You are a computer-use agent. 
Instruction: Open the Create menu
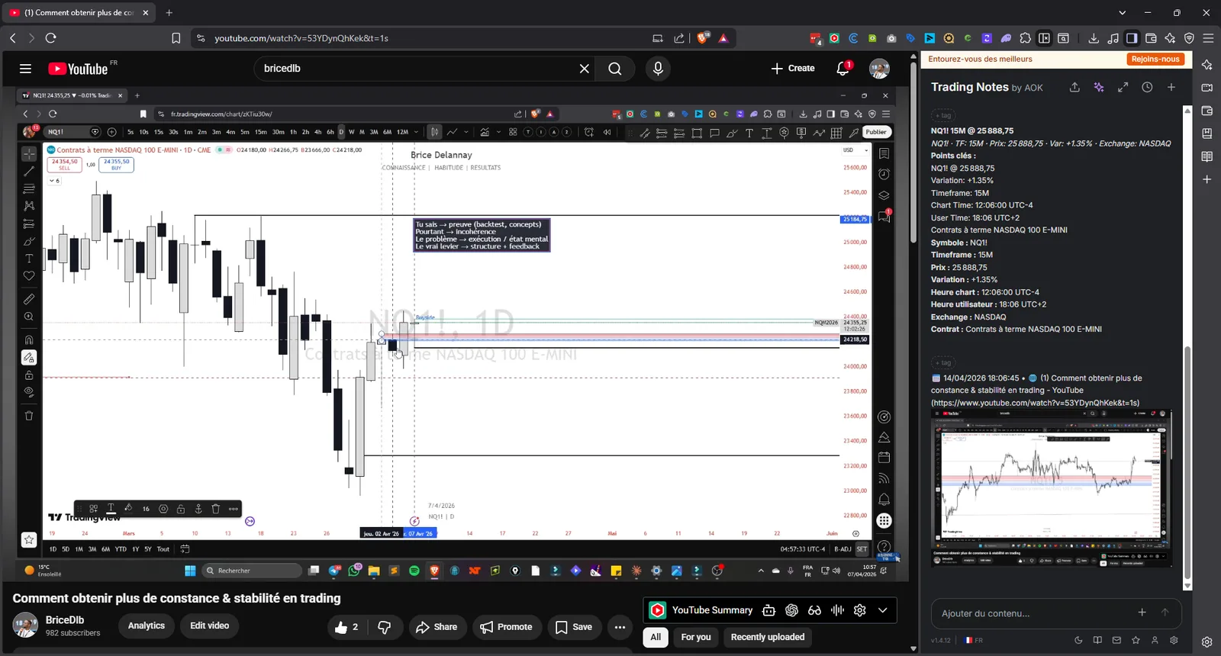793,69
